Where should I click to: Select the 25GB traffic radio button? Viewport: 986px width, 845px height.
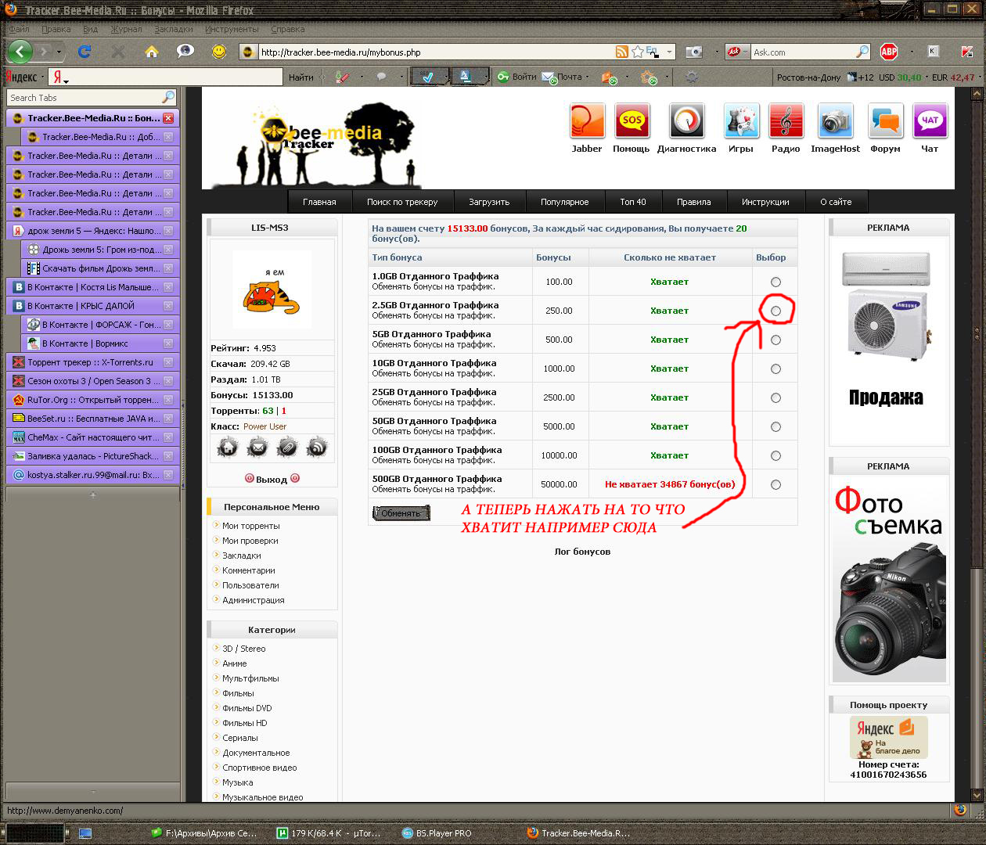(775, 397)
